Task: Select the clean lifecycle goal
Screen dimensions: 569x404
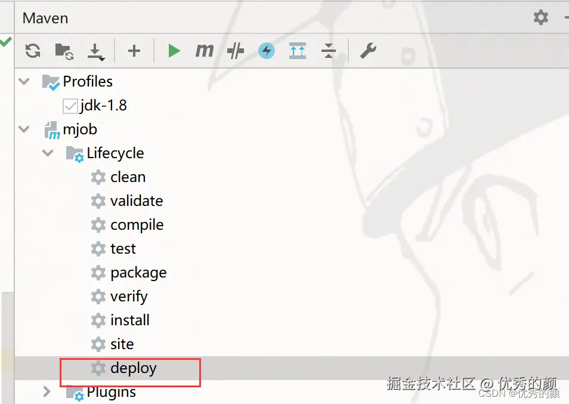Action: [x=128, y=177]
